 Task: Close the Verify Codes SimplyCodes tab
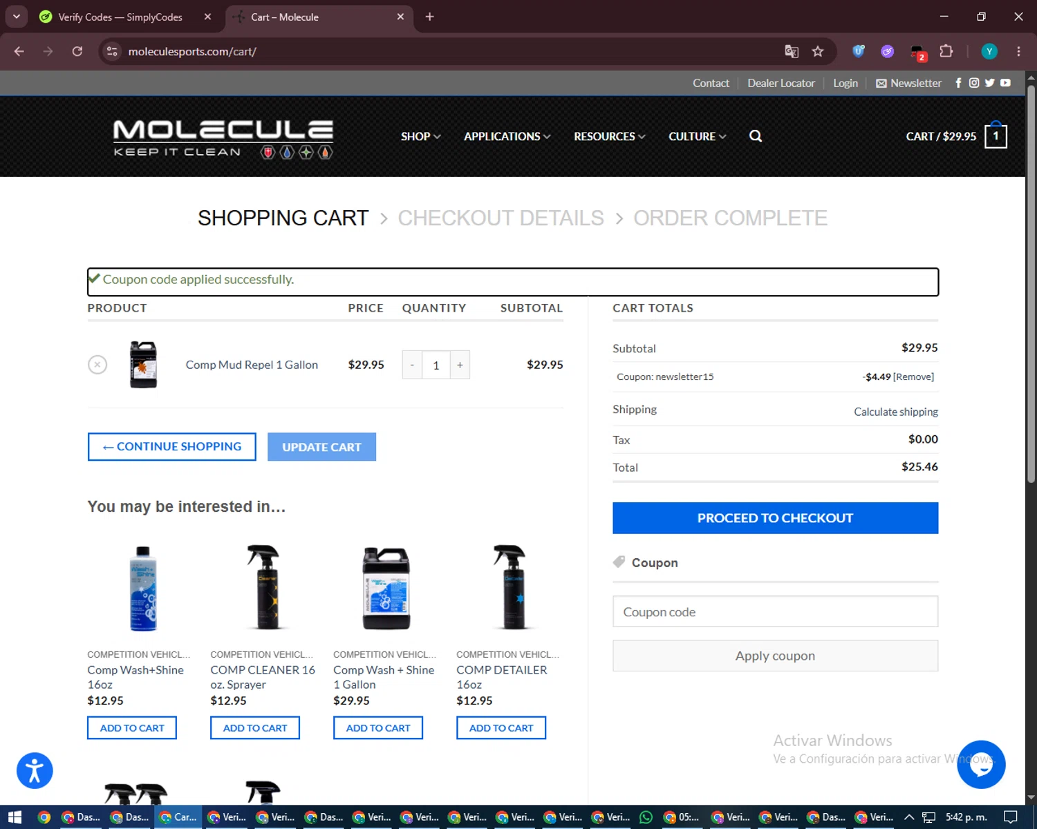(207, 17)
